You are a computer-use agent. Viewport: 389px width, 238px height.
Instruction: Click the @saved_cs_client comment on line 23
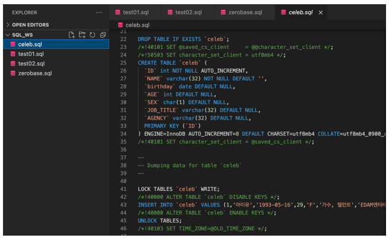click(235, 47)
